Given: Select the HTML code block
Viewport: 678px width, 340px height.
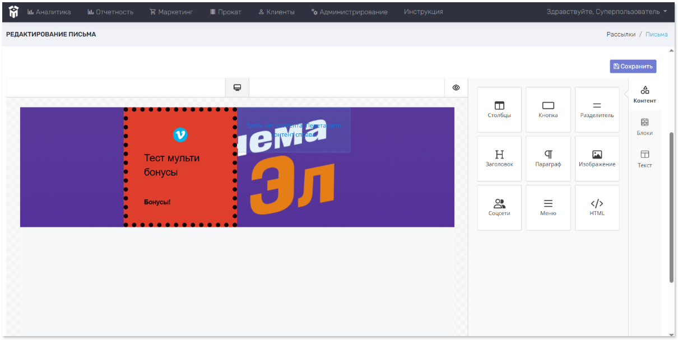Looking at the screenshot, I should [597, 208].
